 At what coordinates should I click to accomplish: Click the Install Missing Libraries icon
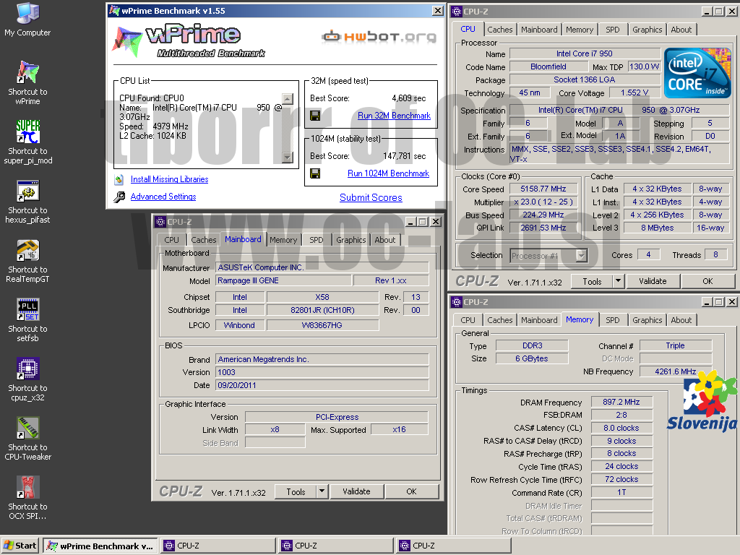click(x=119, y=179)
